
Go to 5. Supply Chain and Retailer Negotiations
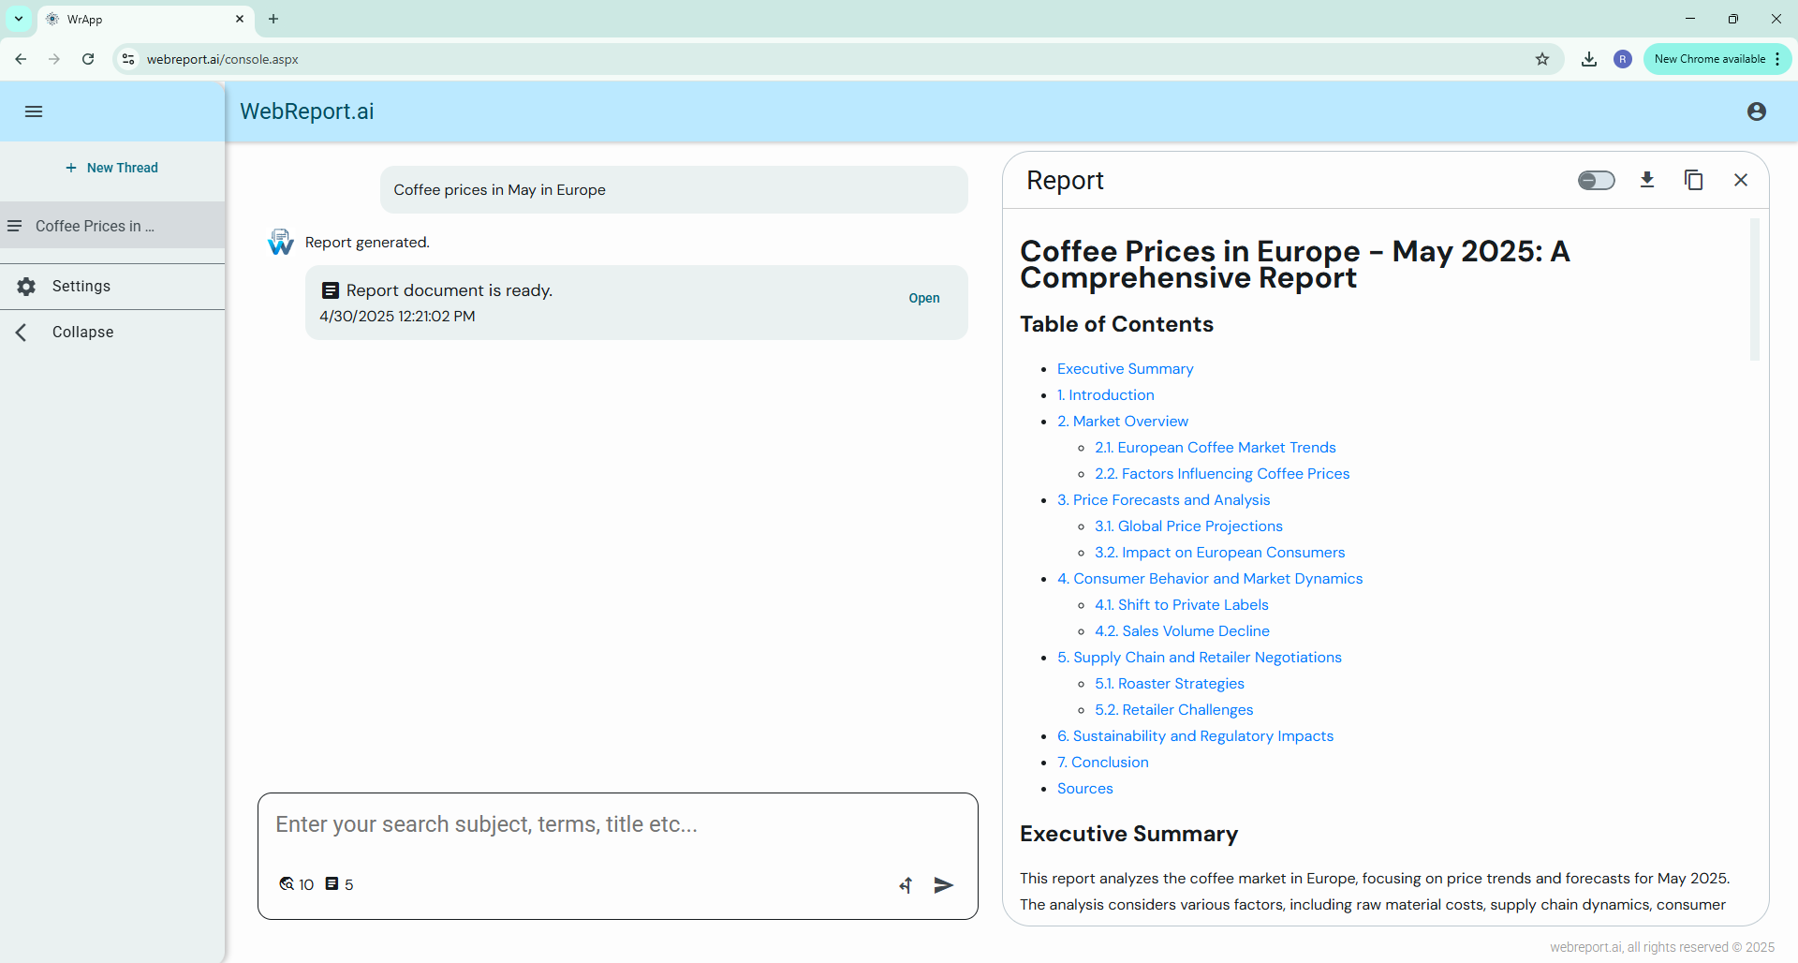(1200, 658)
